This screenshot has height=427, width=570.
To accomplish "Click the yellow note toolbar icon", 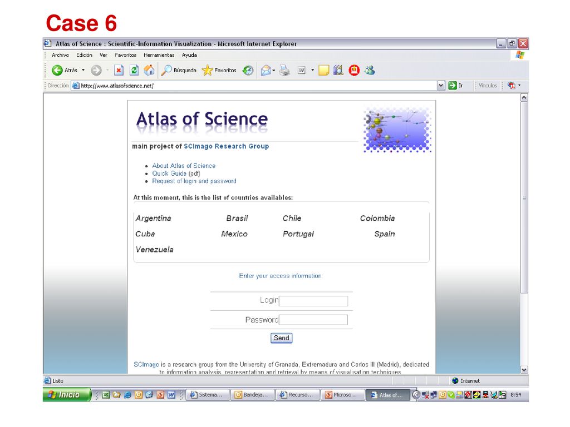I will [323, 70].
